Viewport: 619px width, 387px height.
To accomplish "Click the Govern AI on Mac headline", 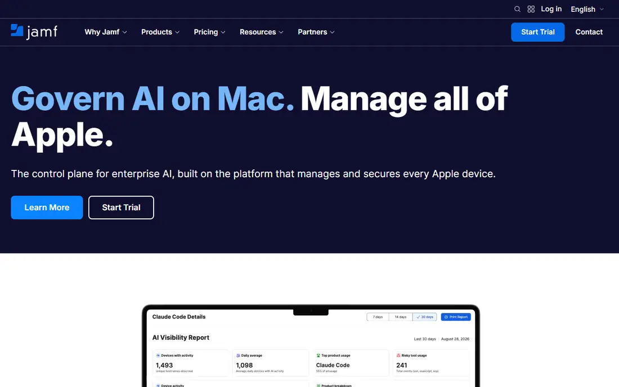I will [x=152, y=98].
